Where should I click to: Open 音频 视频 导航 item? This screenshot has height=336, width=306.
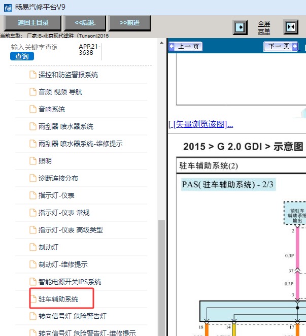pos(60,92)
